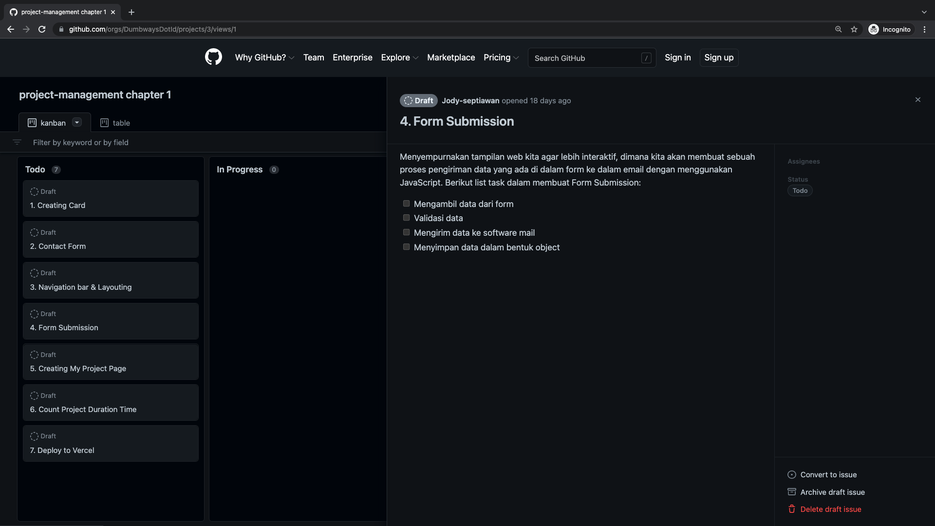Expand the Why GitHub? dropdown
This screenshot has height=526, width=935.
264,57
